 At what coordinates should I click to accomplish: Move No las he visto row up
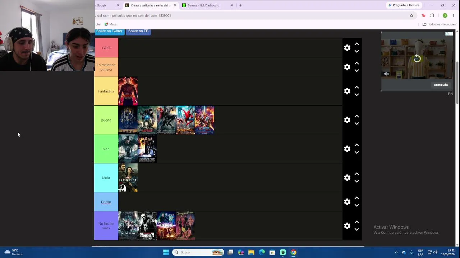(357, 222)
